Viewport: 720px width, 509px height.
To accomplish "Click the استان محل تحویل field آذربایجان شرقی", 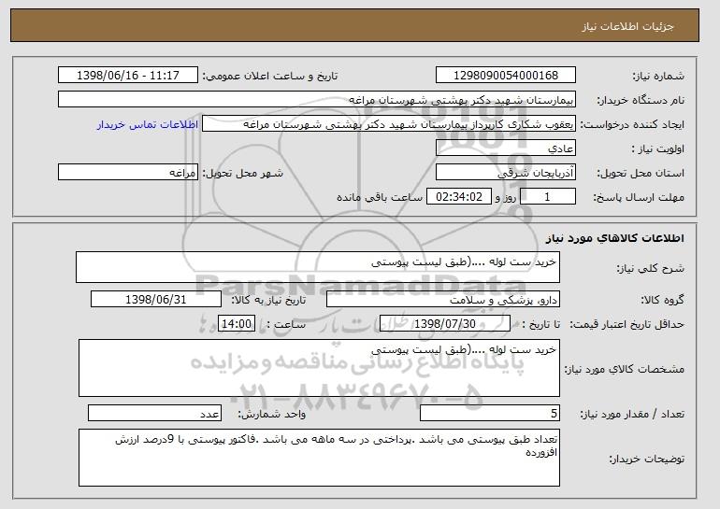I will [506, 173].
